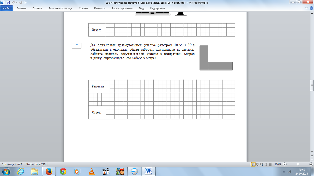Viewport: 314px width, 176px height.
Task: Click the zoom in plus button
Action: tap(311, 165)
